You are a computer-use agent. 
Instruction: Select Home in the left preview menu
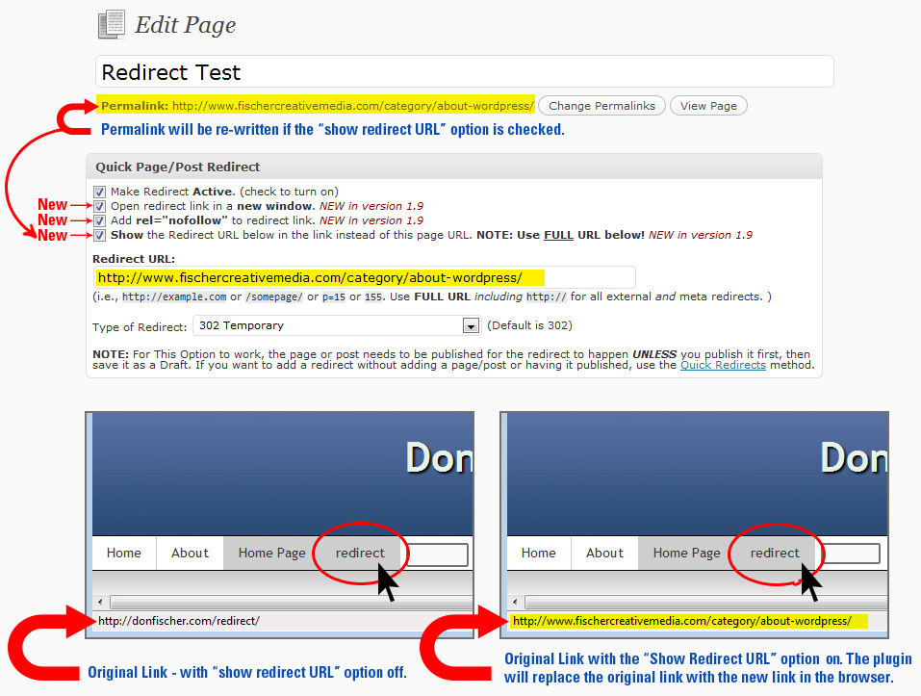point(124,553)
